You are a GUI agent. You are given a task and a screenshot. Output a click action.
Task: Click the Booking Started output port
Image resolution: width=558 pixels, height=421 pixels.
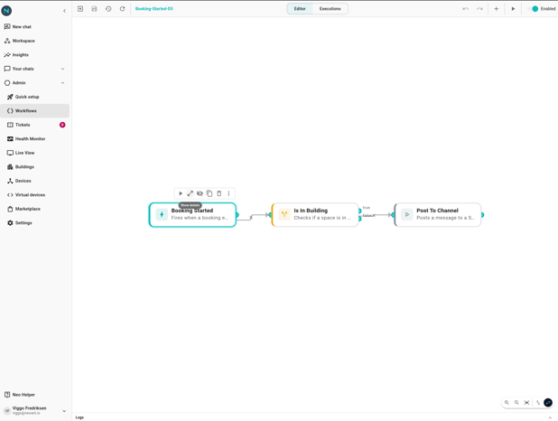[237, 215]
